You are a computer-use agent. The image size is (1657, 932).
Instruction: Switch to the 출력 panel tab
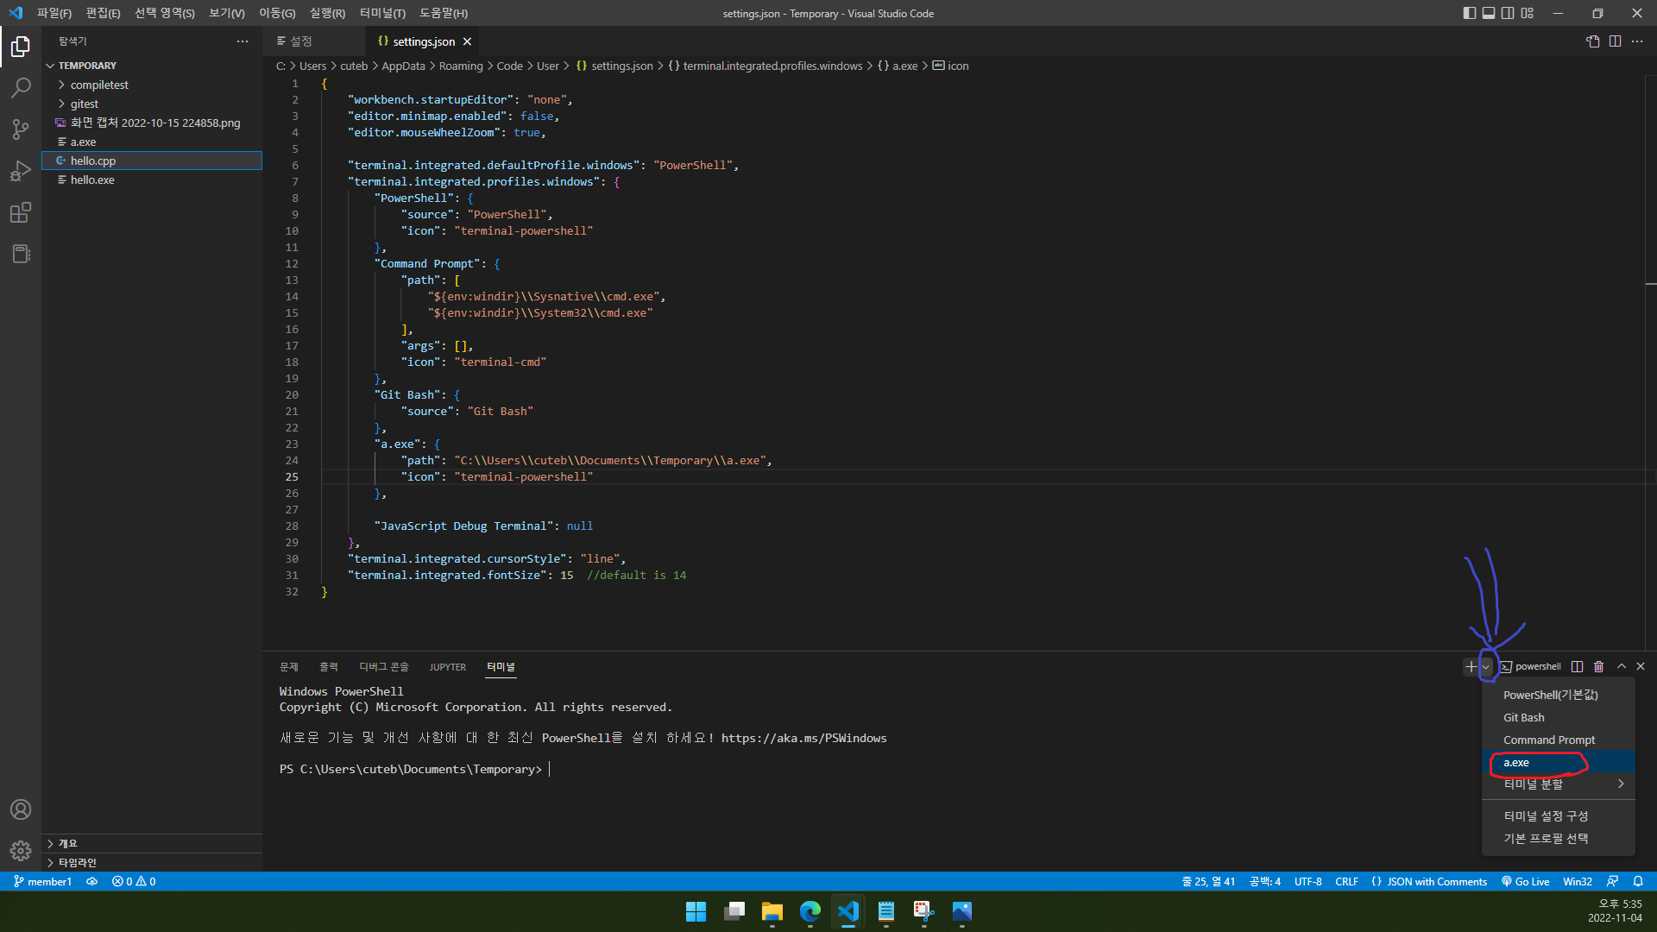(329, 667)
